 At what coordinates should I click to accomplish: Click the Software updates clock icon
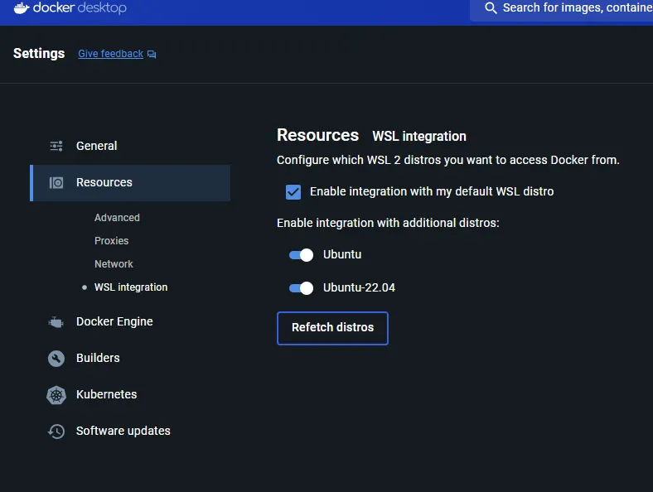coord(56,432)
